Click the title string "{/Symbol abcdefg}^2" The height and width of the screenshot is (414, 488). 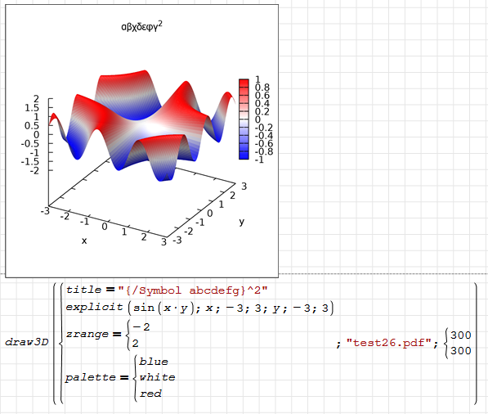point(193,290)
